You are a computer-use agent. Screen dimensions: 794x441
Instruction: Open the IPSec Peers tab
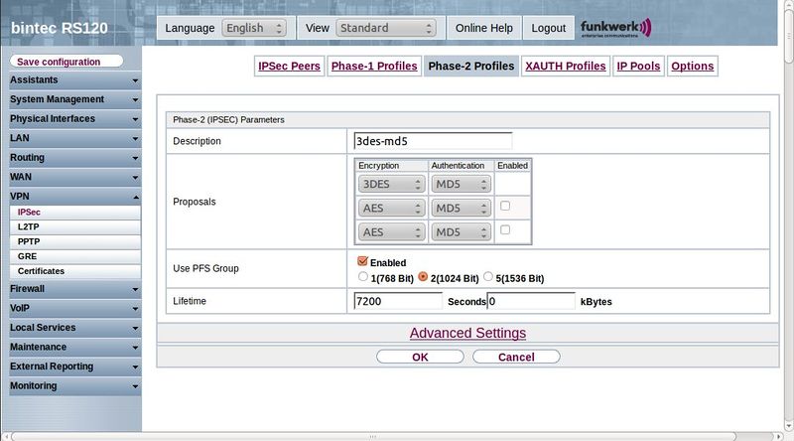[x=289, y=66]
